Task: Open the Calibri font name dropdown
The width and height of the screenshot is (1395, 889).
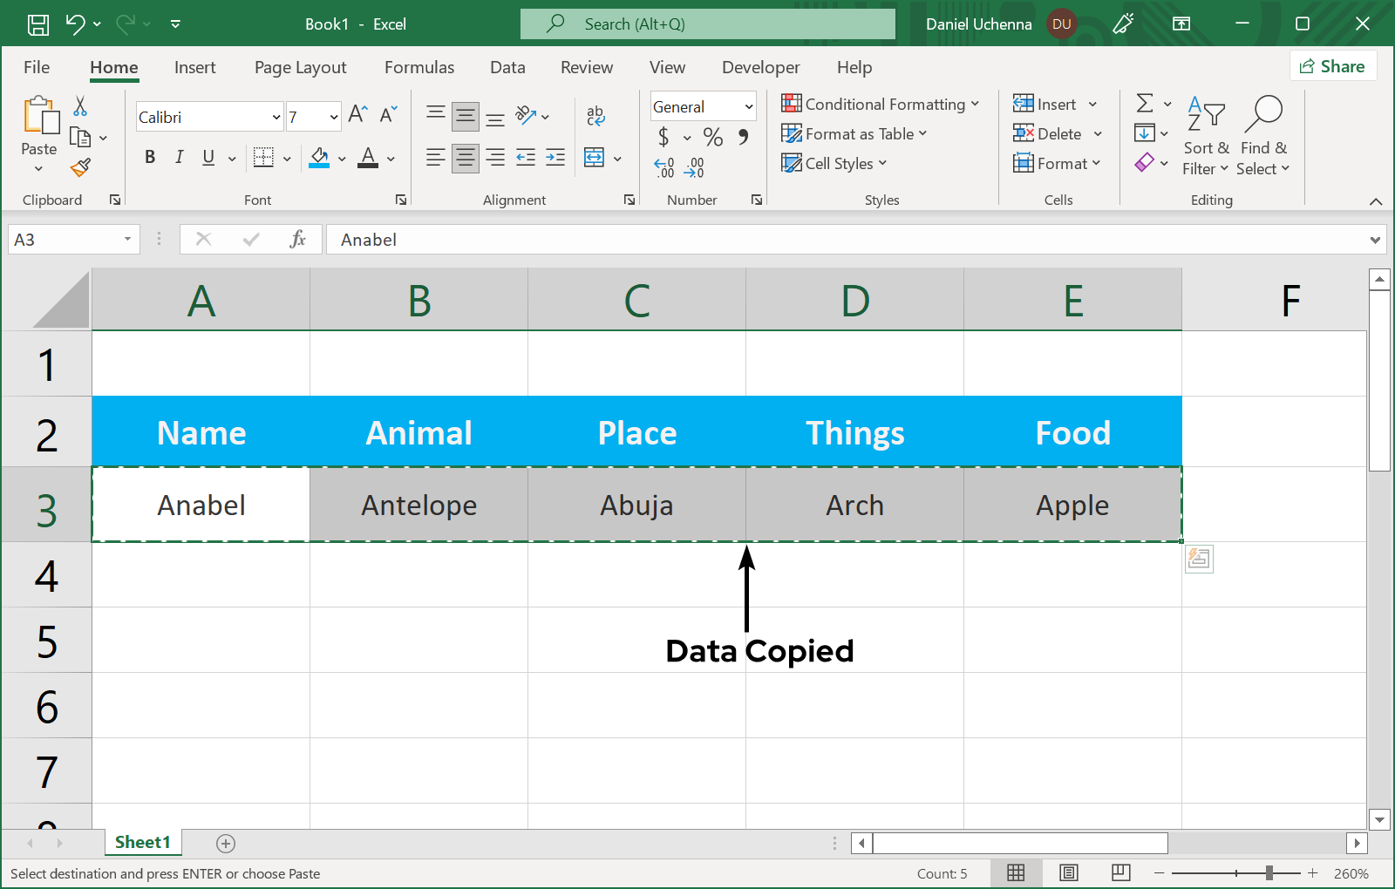Action: tap(276, 117)
